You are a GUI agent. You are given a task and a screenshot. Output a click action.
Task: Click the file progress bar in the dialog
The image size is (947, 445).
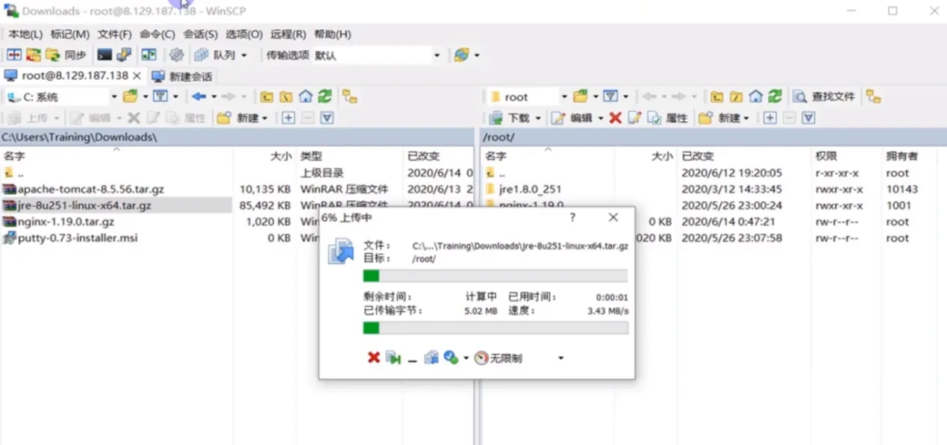[495, 276]
